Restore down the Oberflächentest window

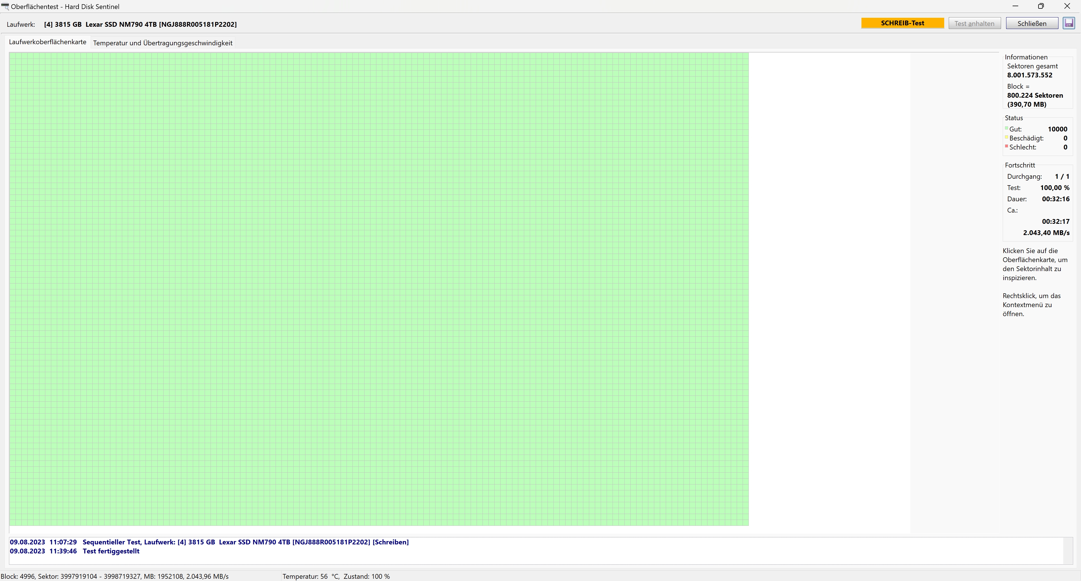coord(1041,6)
